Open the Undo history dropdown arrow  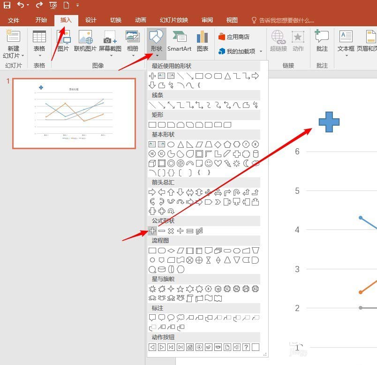28,5
